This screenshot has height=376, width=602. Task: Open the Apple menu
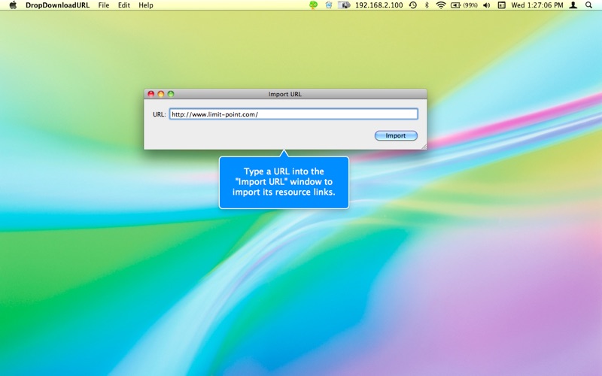point(13,5)
